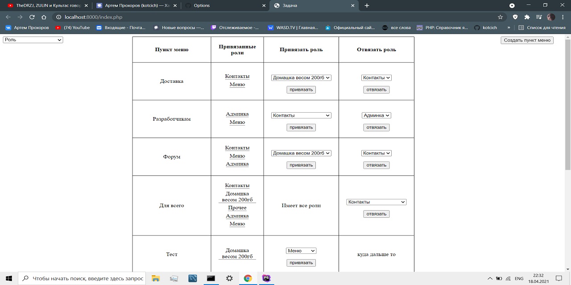Click the Создать пункт меню button
571x285 pixels.
527,40
